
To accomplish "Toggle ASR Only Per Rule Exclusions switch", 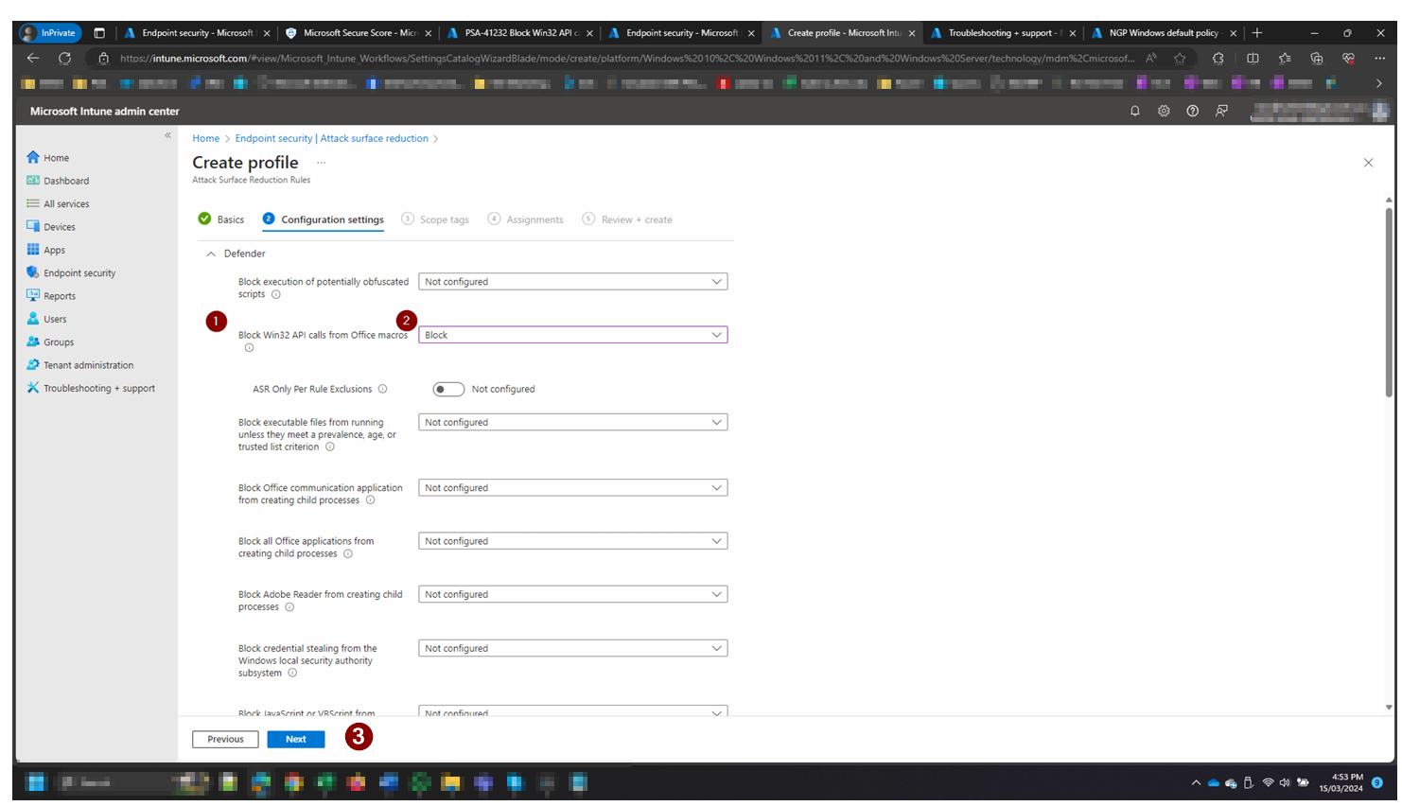I will (x=448, y=389).
